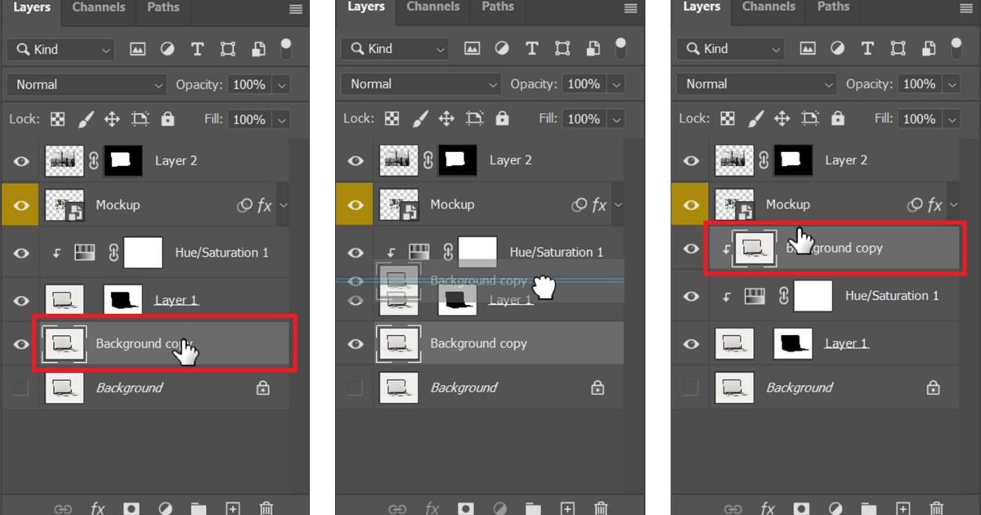Hide the Layer 2 layer
Screen dimensions: 981x515
click(x=20, y=161)
